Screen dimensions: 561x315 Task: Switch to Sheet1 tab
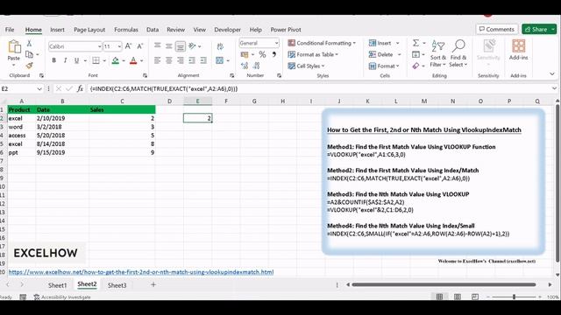(x=57, y=285)
